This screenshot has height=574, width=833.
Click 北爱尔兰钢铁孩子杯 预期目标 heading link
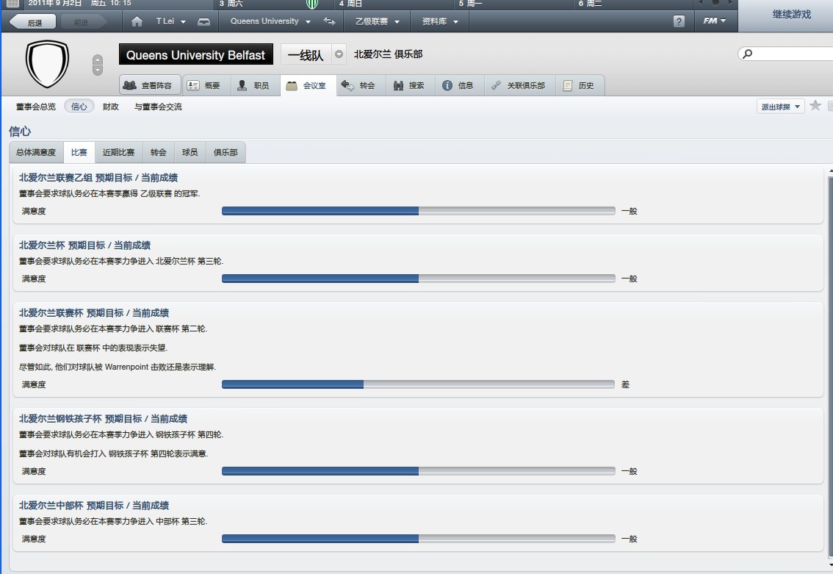pos(103,418)
